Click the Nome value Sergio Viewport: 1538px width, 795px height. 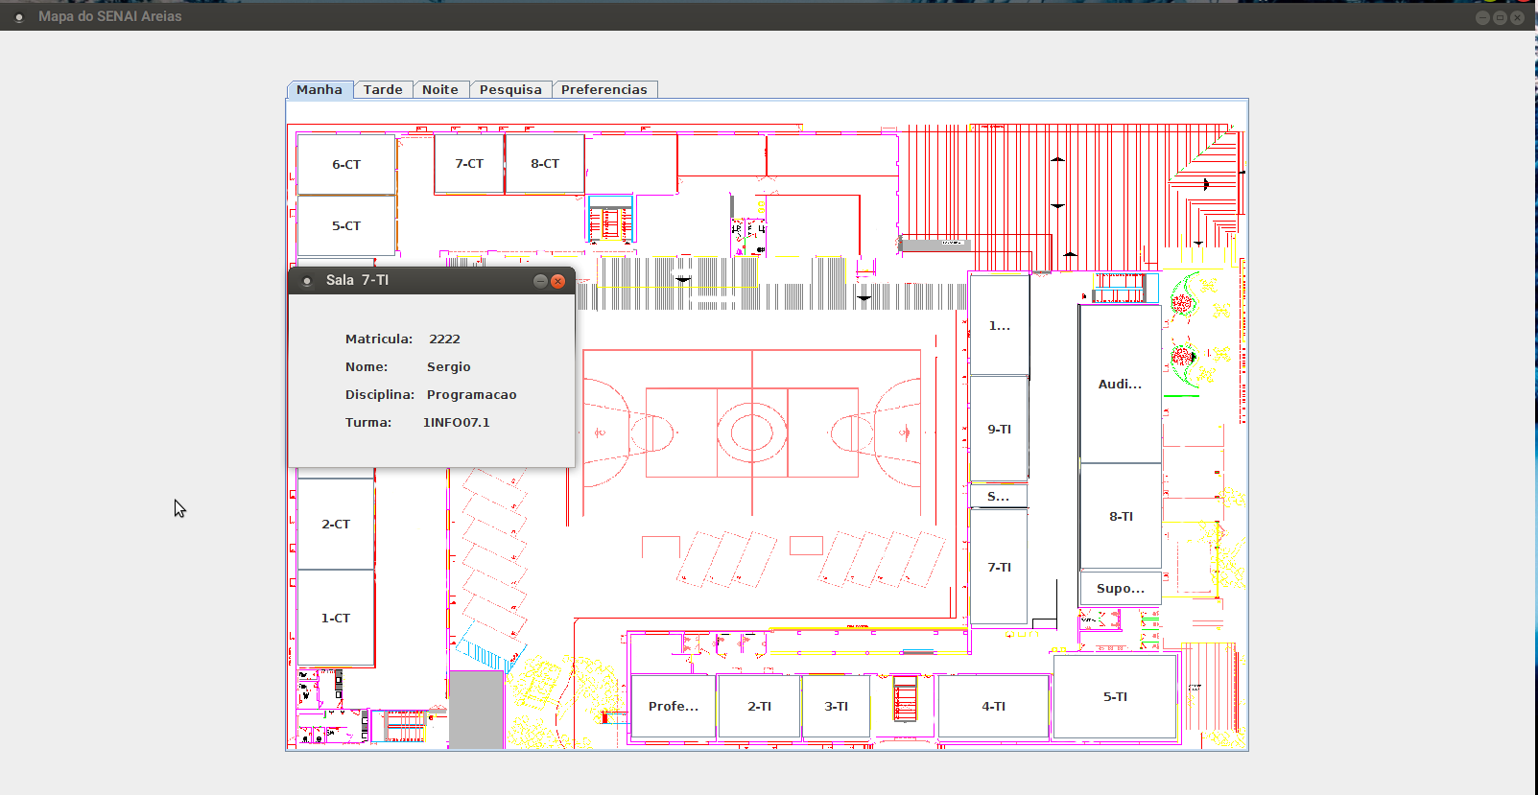tap(448, 366)
